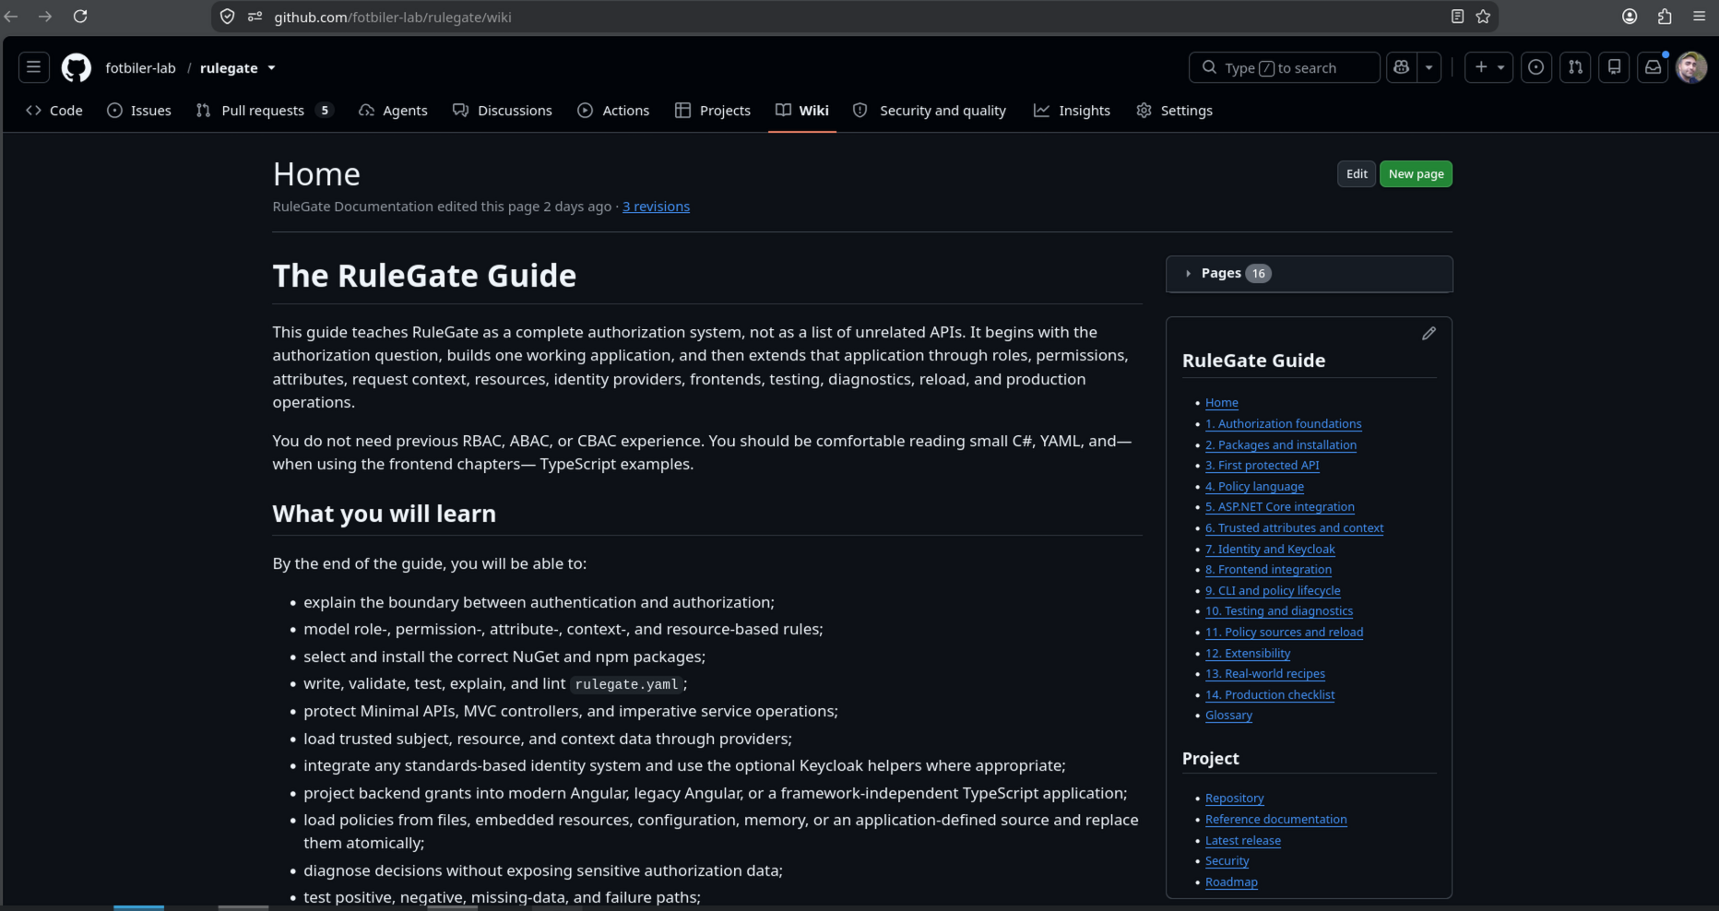1719x911 pixels.
Task: Open the repositories shortcut icon in header
Action: [1614, 67]
